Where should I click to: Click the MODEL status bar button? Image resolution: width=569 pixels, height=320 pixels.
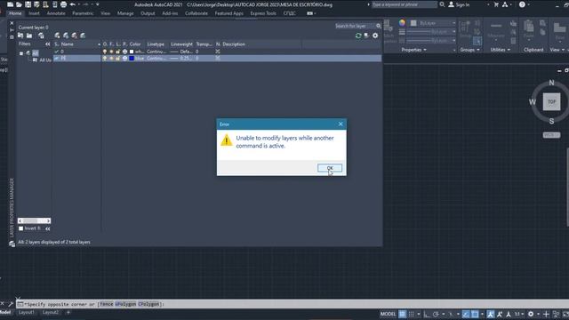388,314
